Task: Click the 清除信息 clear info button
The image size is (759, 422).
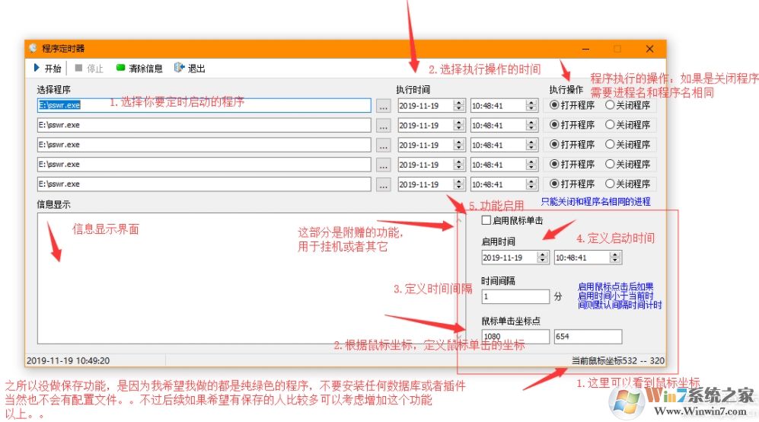Action: [x=139, y=69]
